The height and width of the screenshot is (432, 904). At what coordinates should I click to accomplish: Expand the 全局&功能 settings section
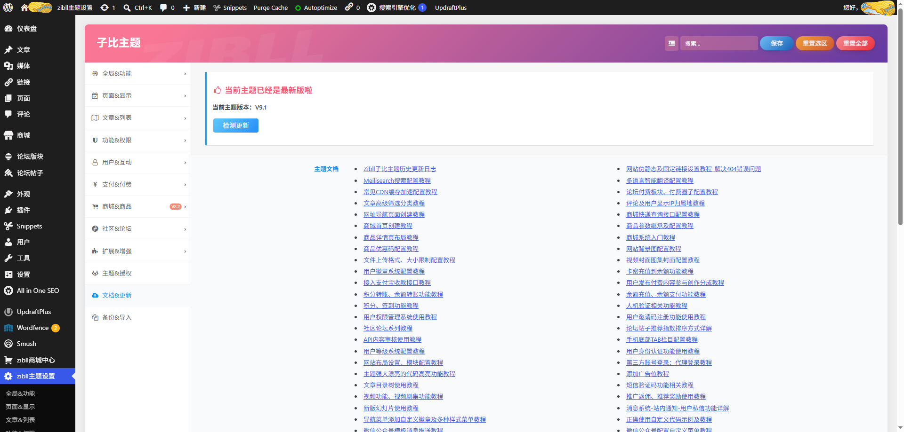click(x=137, y=74)
